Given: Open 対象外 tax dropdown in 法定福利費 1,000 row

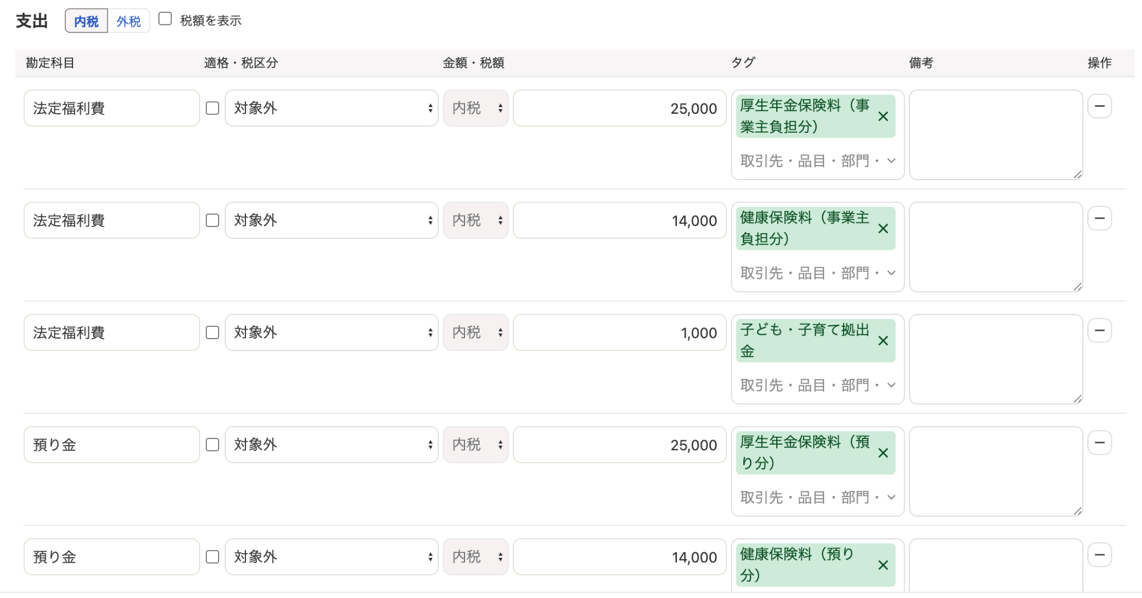Looking at the screenshot, I should (x=332, y=332).
